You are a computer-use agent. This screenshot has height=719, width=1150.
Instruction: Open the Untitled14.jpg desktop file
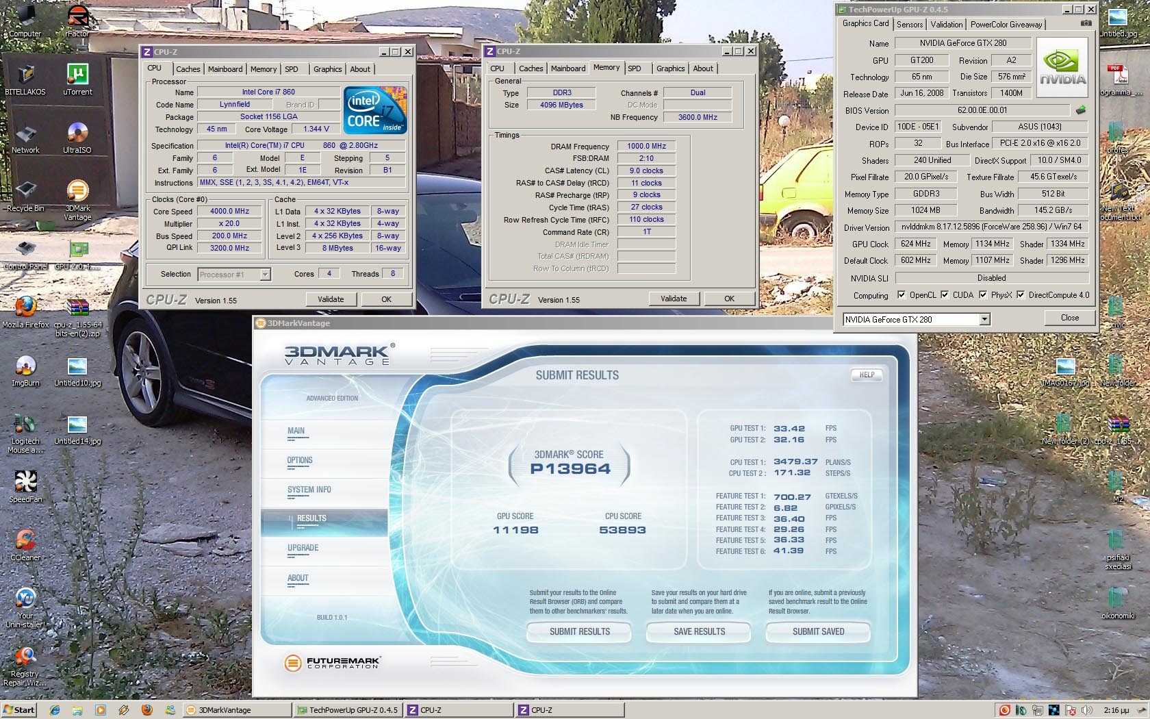[x=77, y=430]
